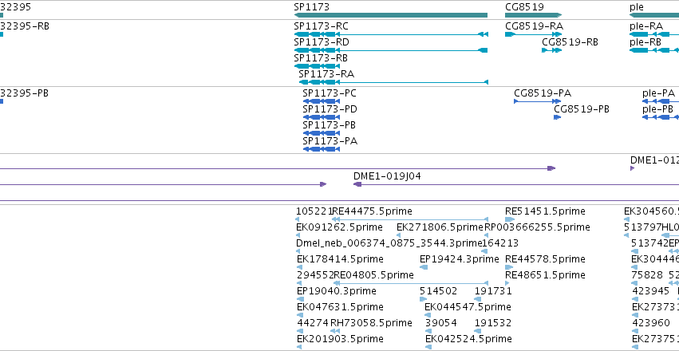Click the CG8519-RB transcript label
This screenshot has width=679, height=351.
(570, 42)
